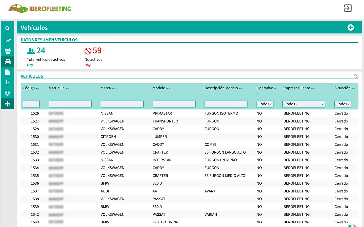Select vehicle code 1536
This screenshot has width=364, height=227.
pyautogui.click(x=35, y=183)
